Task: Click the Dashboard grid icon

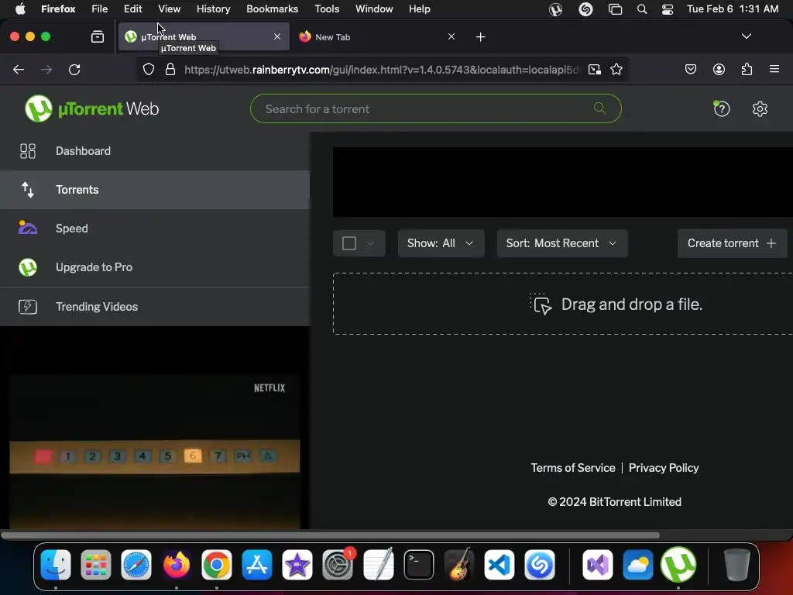Action: pyautogui.click(x=28, y=151)
